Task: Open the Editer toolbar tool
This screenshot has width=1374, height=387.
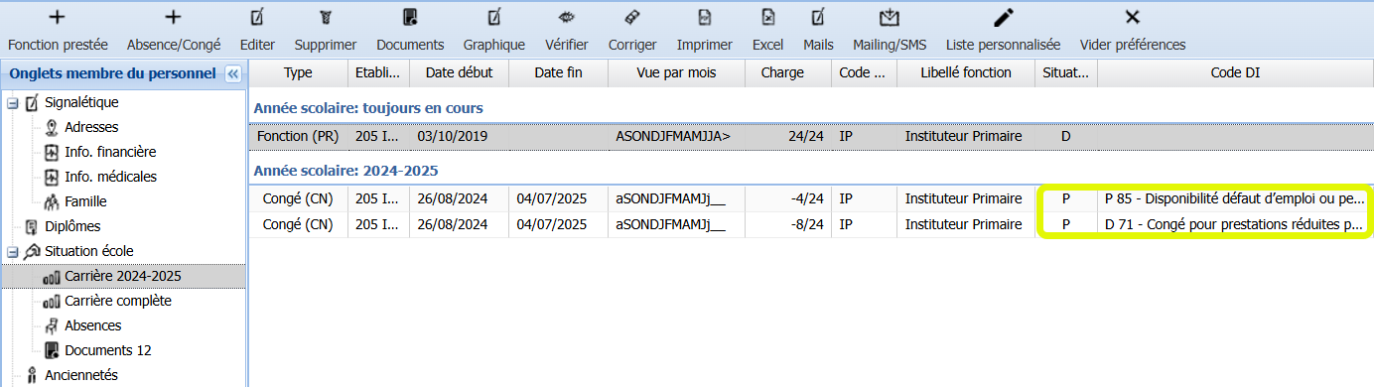Action: (x=257, y=17)
